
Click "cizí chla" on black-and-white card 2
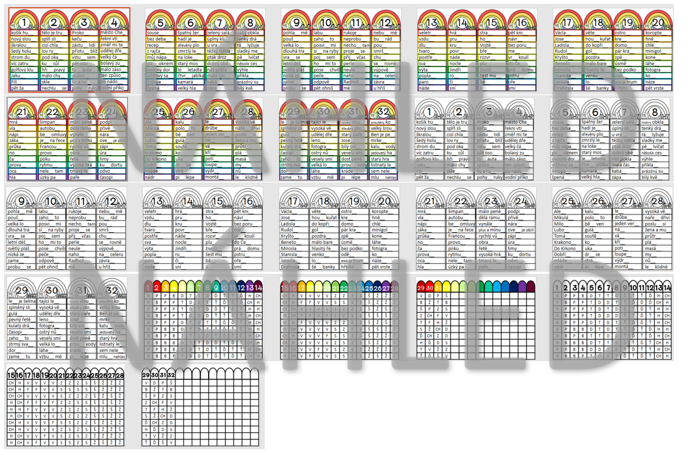(456, 134)
